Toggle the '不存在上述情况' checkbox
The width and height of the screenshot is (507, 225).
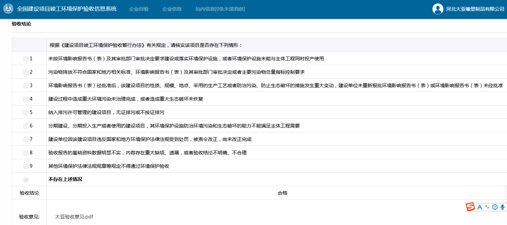click(26, 180)
